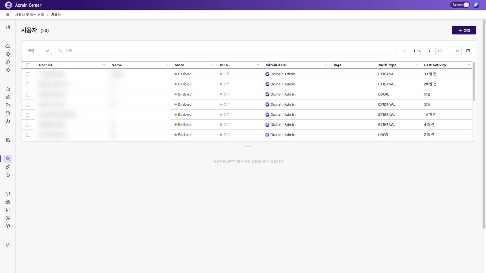Click the 생성 create button

(463, 30)
